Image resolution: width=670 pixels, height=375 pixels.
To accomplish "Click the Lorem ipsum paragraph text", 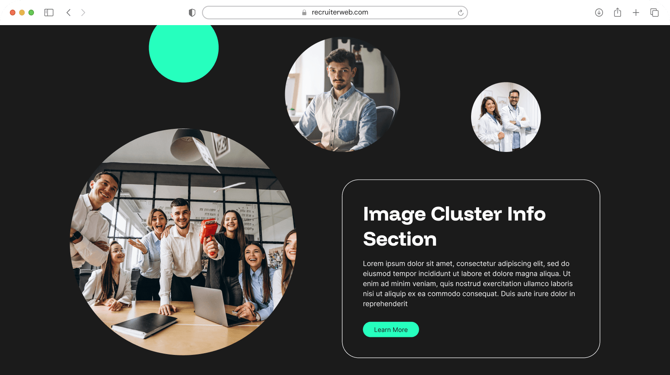I will (x=469, y=283).
